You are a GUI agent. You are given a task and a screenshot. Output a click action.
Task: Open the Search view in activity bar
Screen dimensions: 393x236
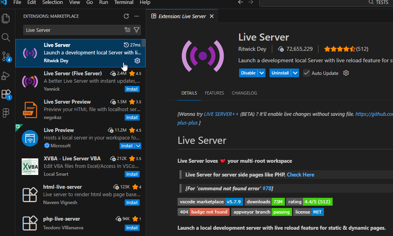(x=6, y=37)
